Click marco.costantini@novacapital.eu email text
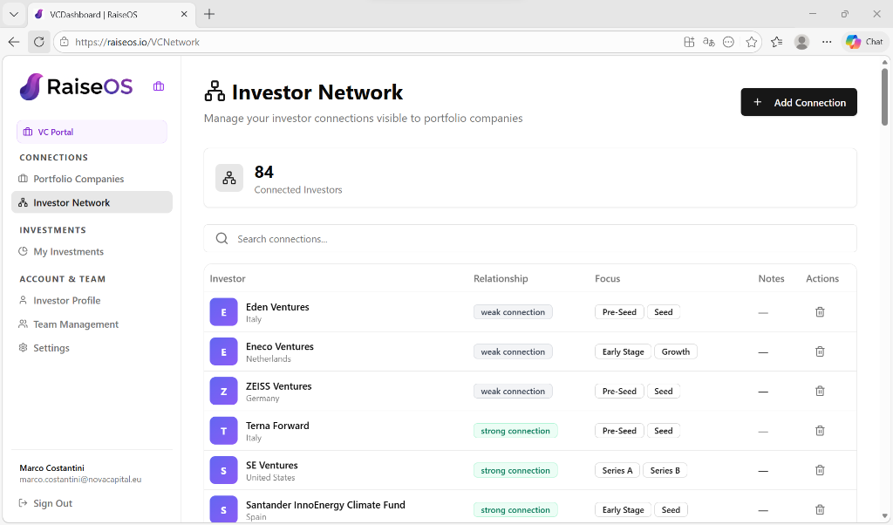The image size is (893, 525). 80,480
